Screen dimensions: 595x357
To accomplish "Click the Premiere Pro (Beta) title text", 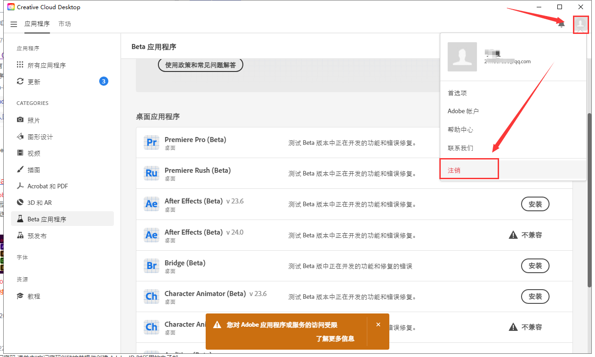I will click(195, 139).
